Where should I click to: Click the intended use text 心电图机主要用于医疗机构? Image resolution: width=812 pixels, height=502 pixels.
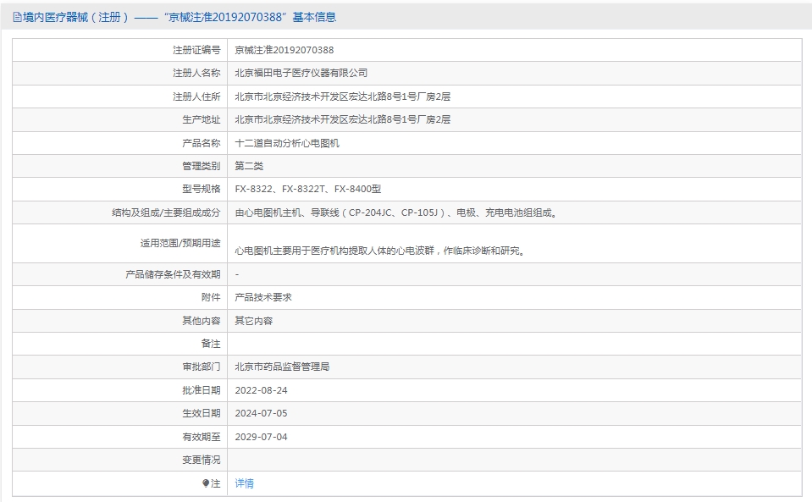point(380,251)
